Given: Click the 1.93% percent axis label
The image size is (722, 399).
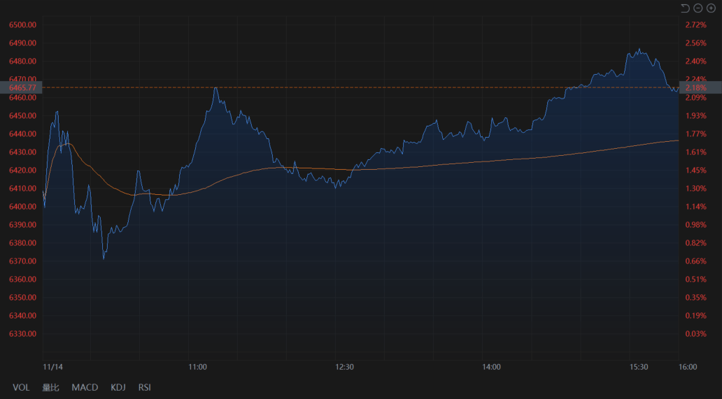Looking at the screenshot, I should [695, 115].
